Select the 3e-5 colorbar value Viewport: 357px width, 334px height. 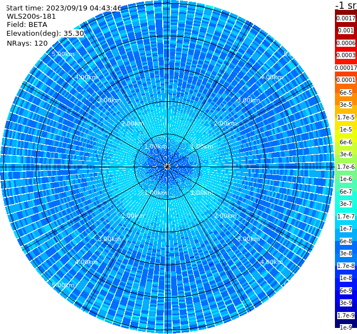click(x=346, y=105)
